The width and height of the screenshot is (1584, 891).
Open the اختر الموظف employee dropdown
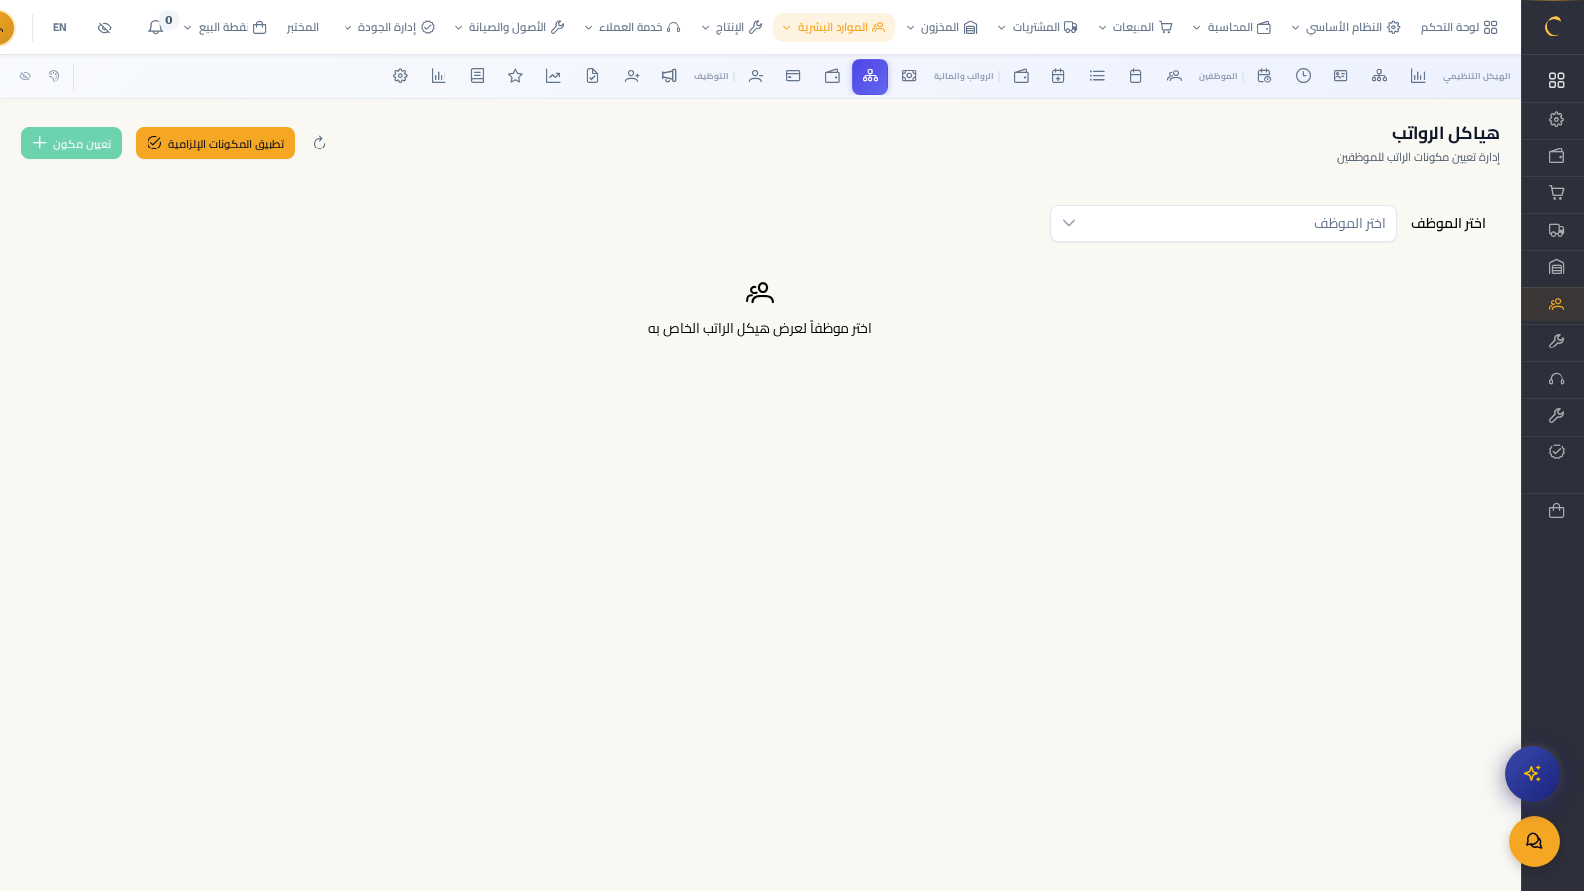click(x=1223, y=223)
